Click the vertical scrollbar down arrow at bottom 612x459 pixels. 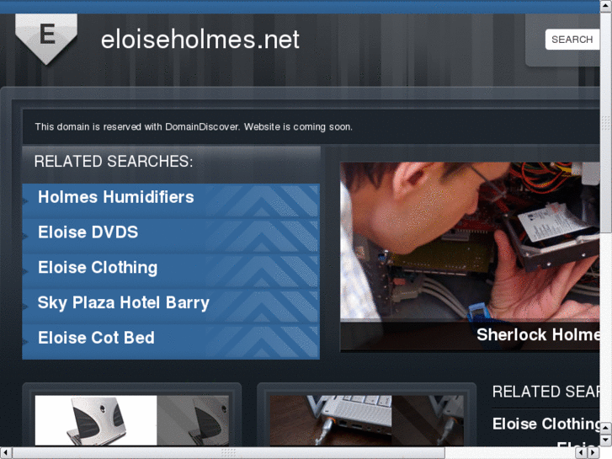(606, 440)
